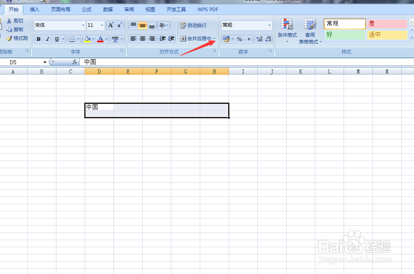Select the 差 cell style swatch
Image resolution: width=414 pixels, height=274 pixels.
pos(387,24)
